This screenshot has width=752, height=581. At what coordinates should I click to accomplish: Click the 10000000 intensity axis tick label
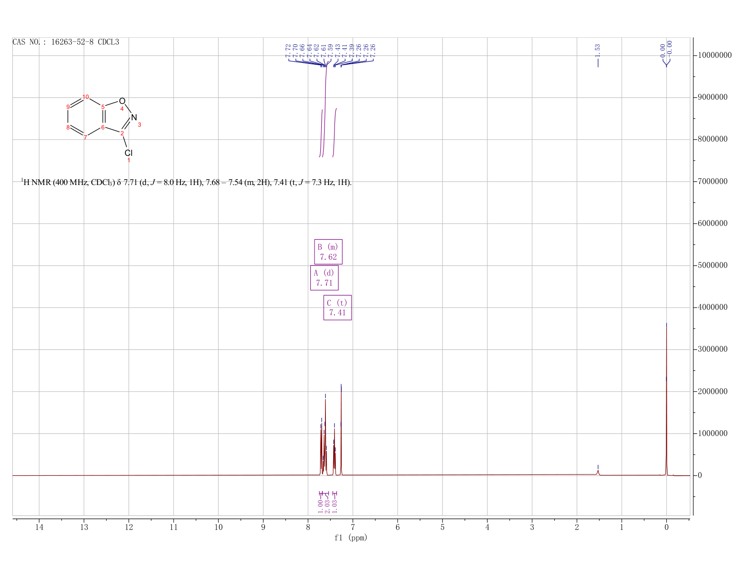[x=714, y=56]
